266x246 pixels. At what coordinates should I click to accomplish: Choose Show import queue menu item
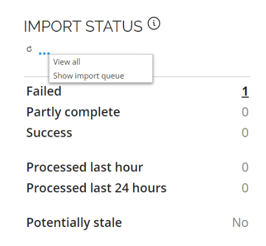(88, 76)
